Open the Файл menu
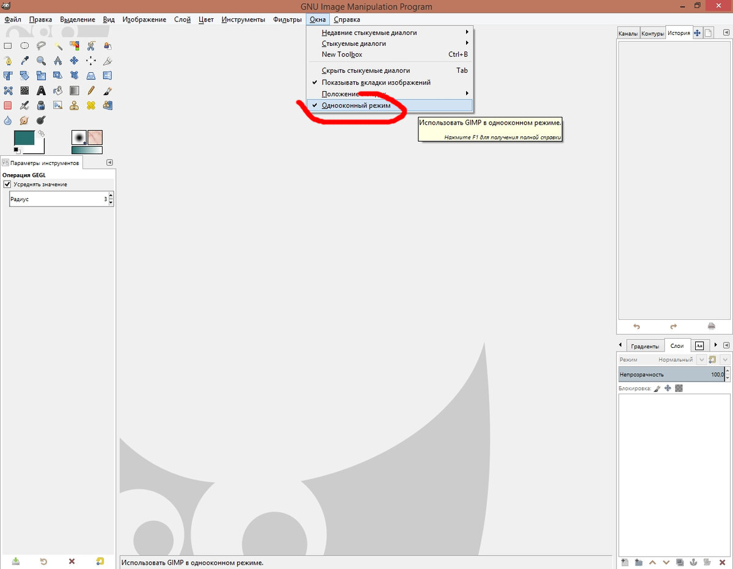 click(x=13, y=20)
